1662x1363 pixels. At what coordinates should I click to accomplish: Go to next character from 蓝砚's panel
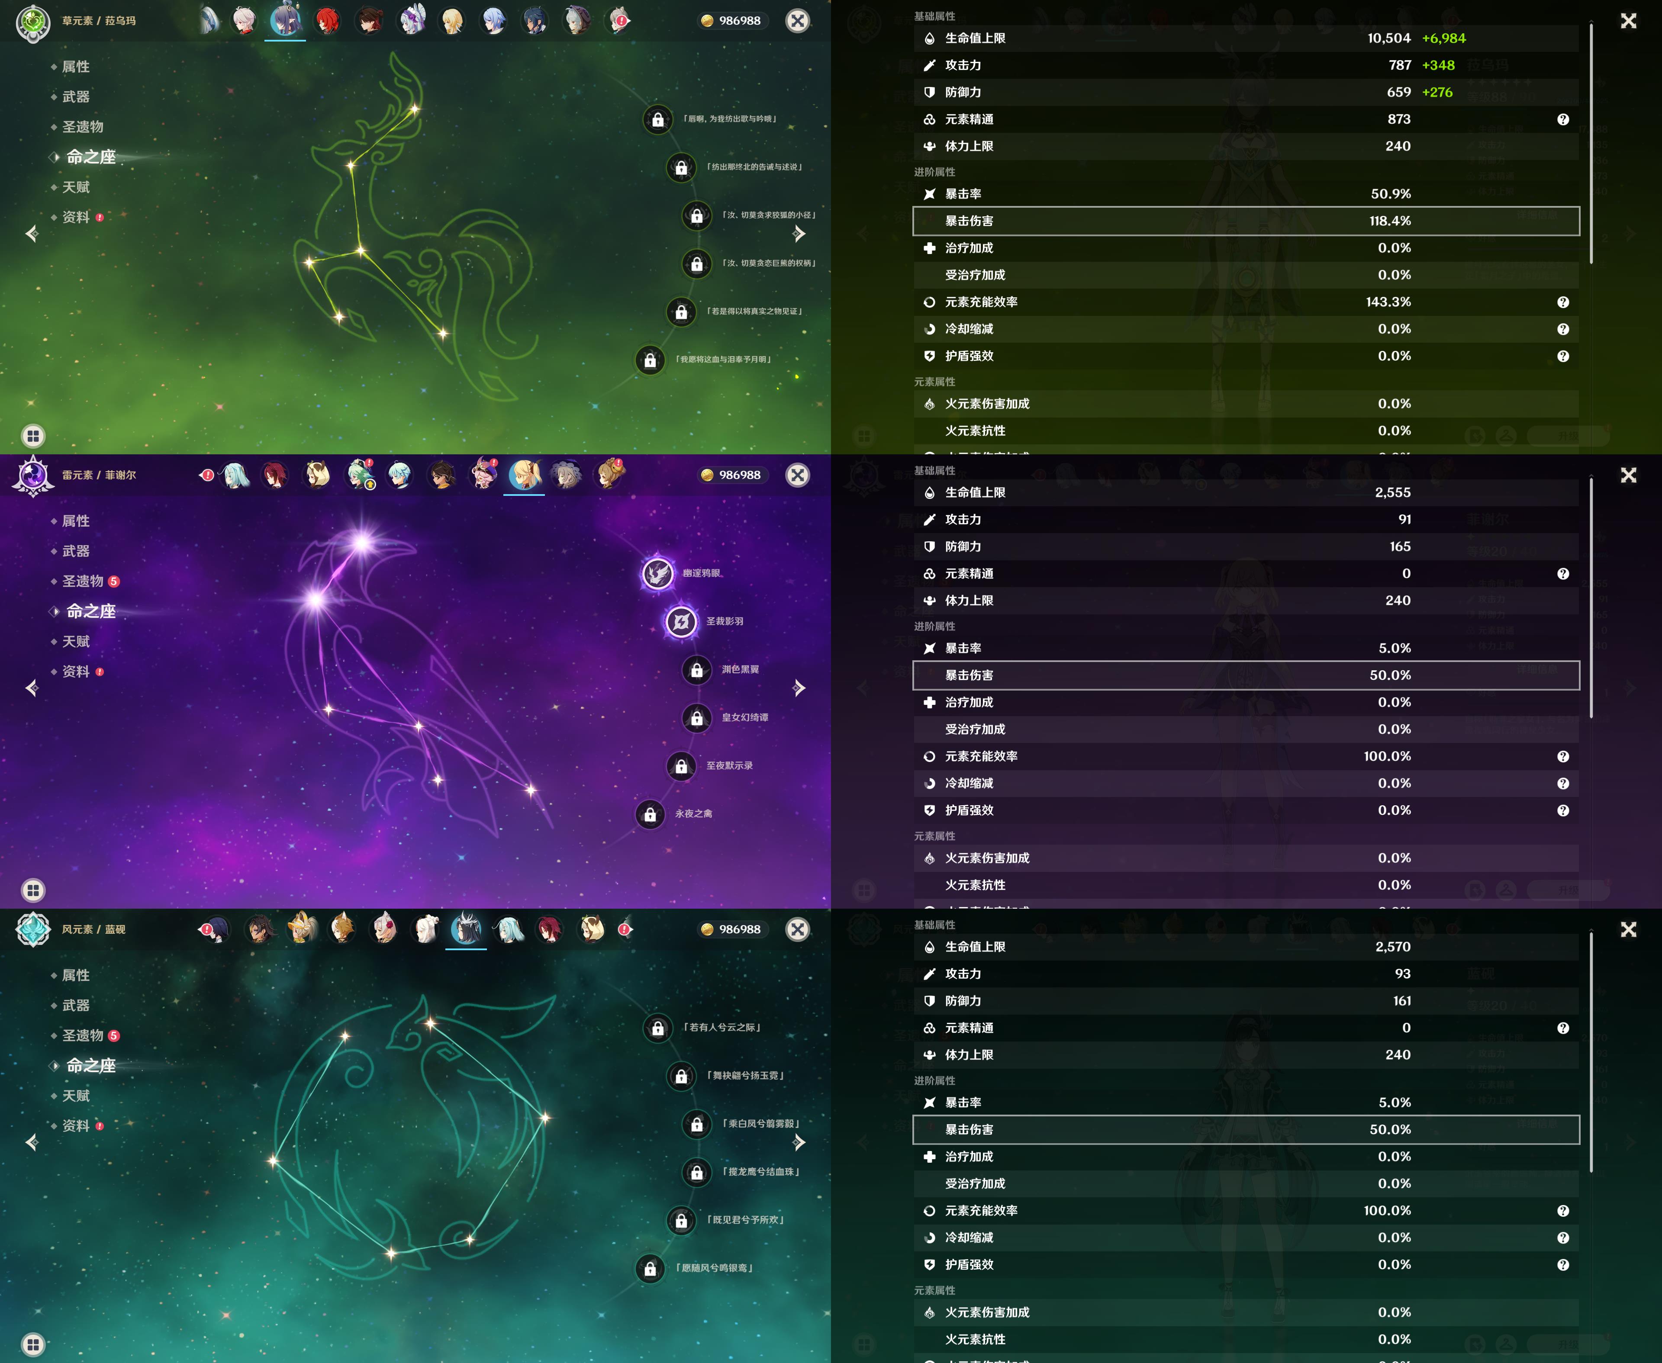799,1142
